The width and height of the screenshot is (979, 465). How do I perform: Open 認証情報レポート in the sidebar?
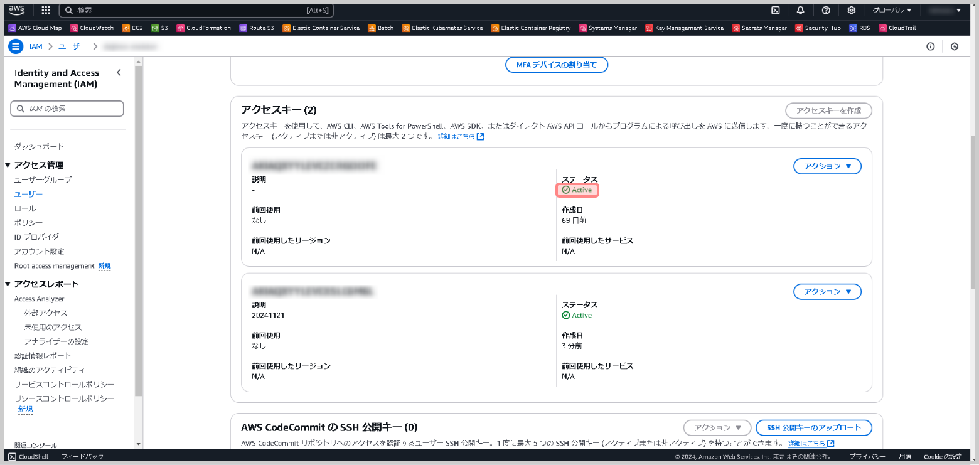(43, 356)
